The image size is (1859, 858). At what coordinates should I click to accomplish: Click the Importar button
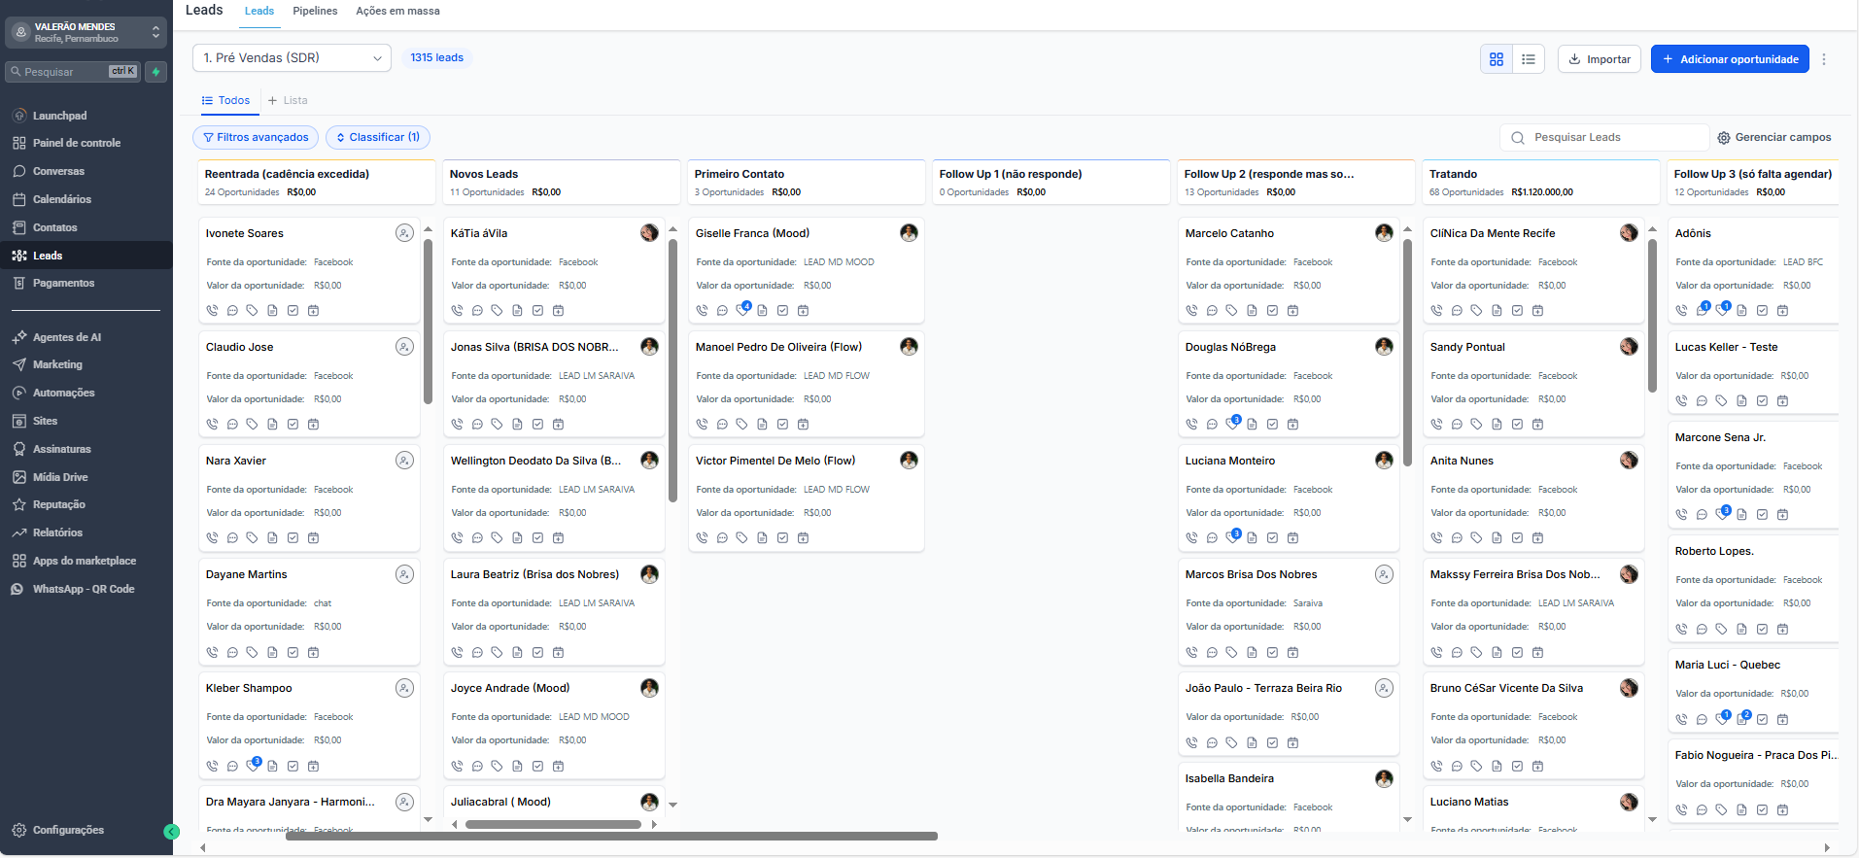point(1600,59)
